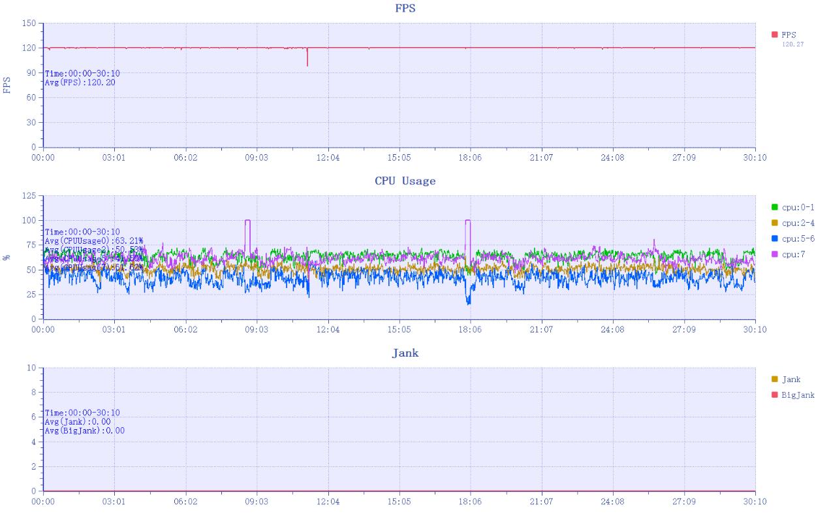Click the 125 value on CPU y-axis
Viewport: 829px width, 516px height.
coord(29,196)
